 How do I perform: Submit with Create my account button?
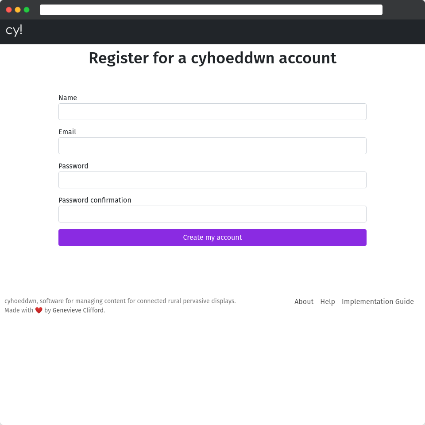pos(212,238)
